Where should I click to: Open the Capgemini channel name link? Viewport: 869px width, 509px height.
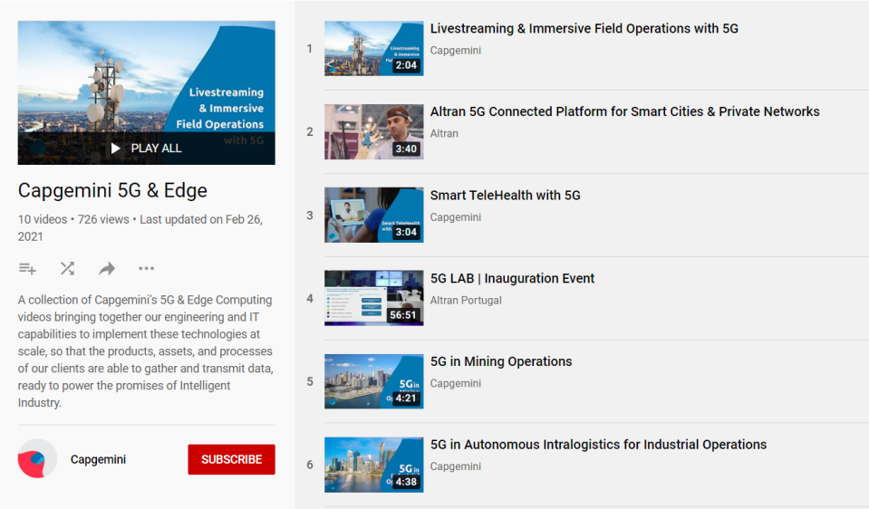98,459
